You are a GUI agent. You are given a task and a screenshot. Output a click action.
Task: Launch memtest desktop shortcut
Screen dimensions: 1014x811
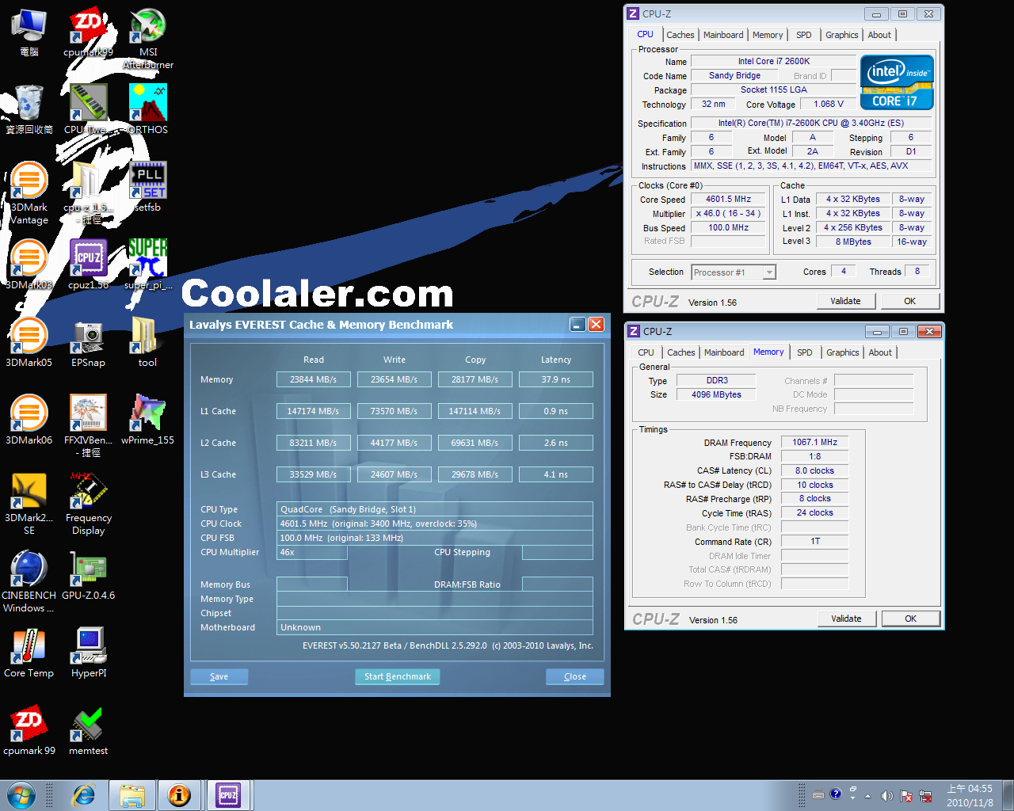coord(88,730)
